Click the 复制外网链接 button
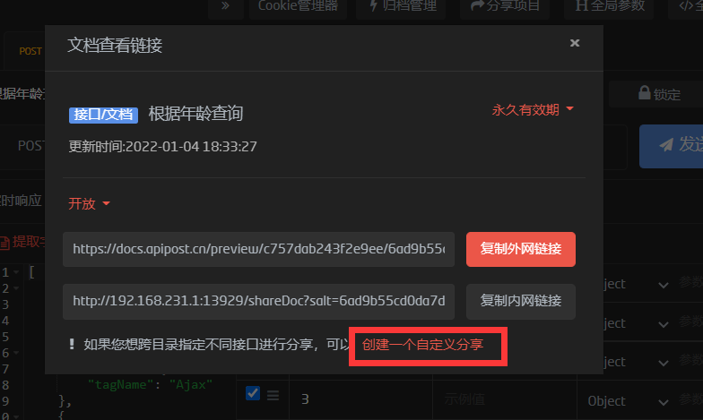The image size is (703, 420). (520, 249)
